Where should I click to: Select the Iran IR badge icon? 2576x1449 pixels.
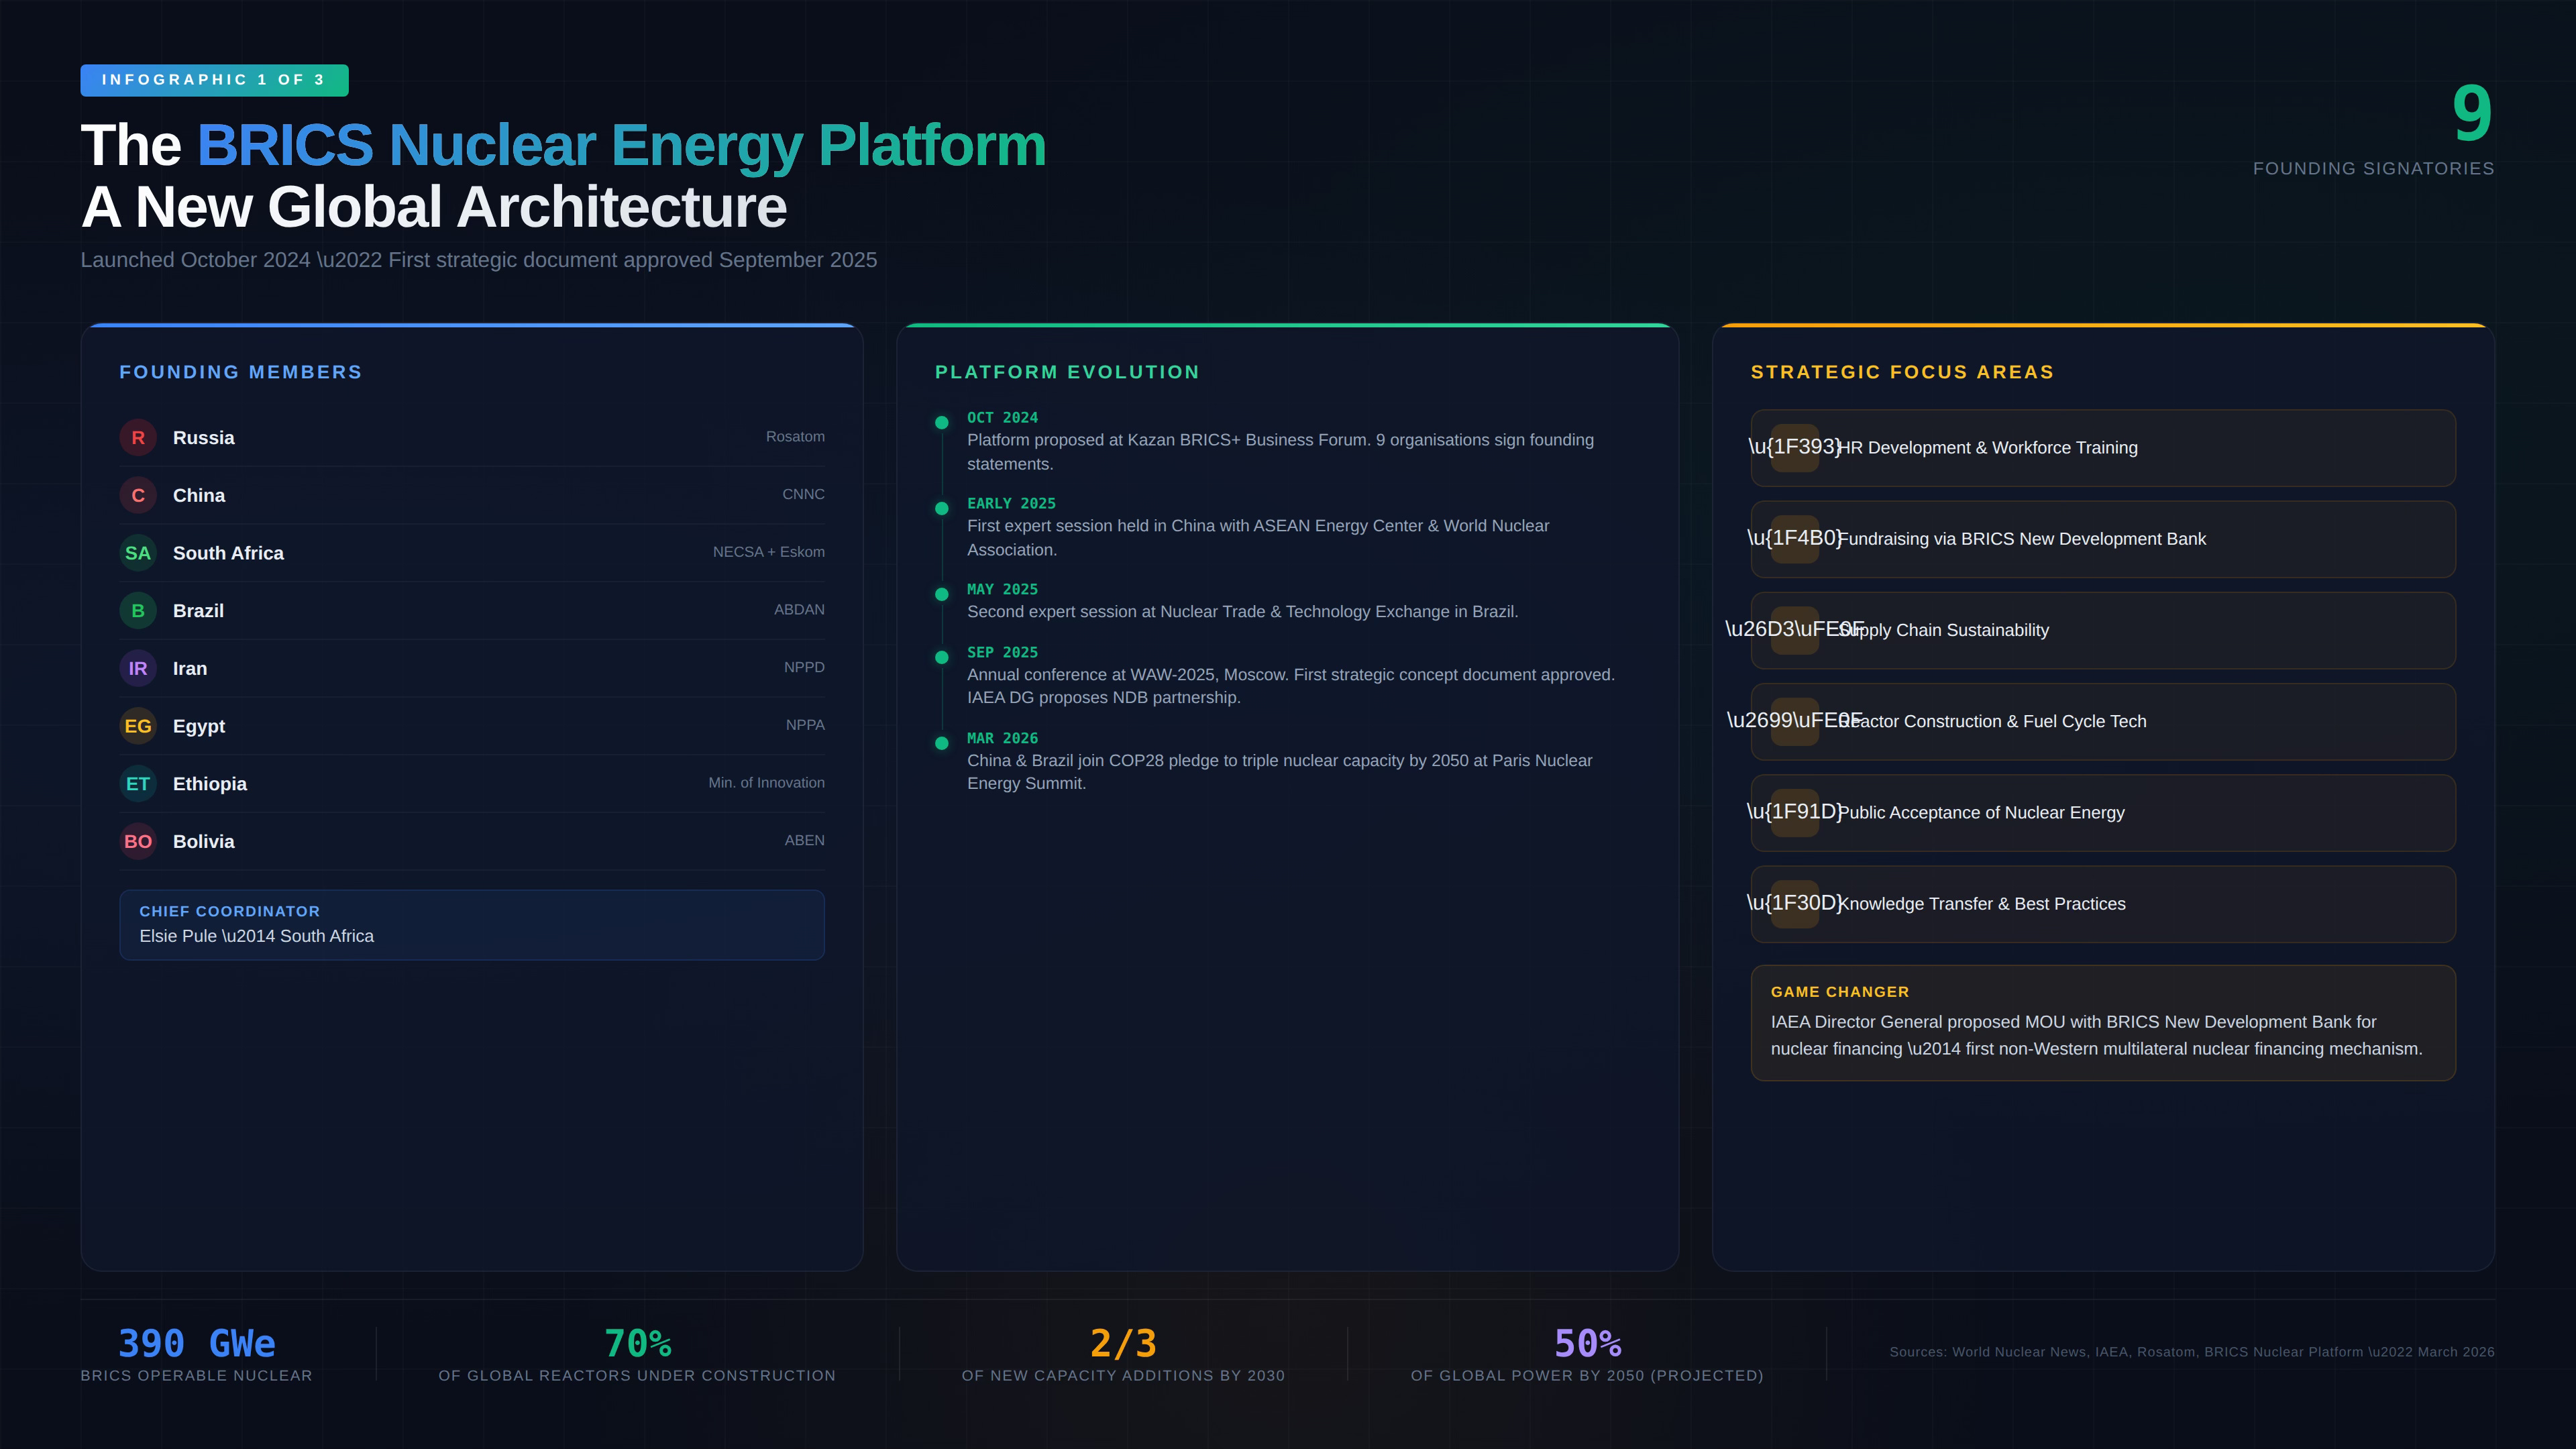tap(138, 669)
